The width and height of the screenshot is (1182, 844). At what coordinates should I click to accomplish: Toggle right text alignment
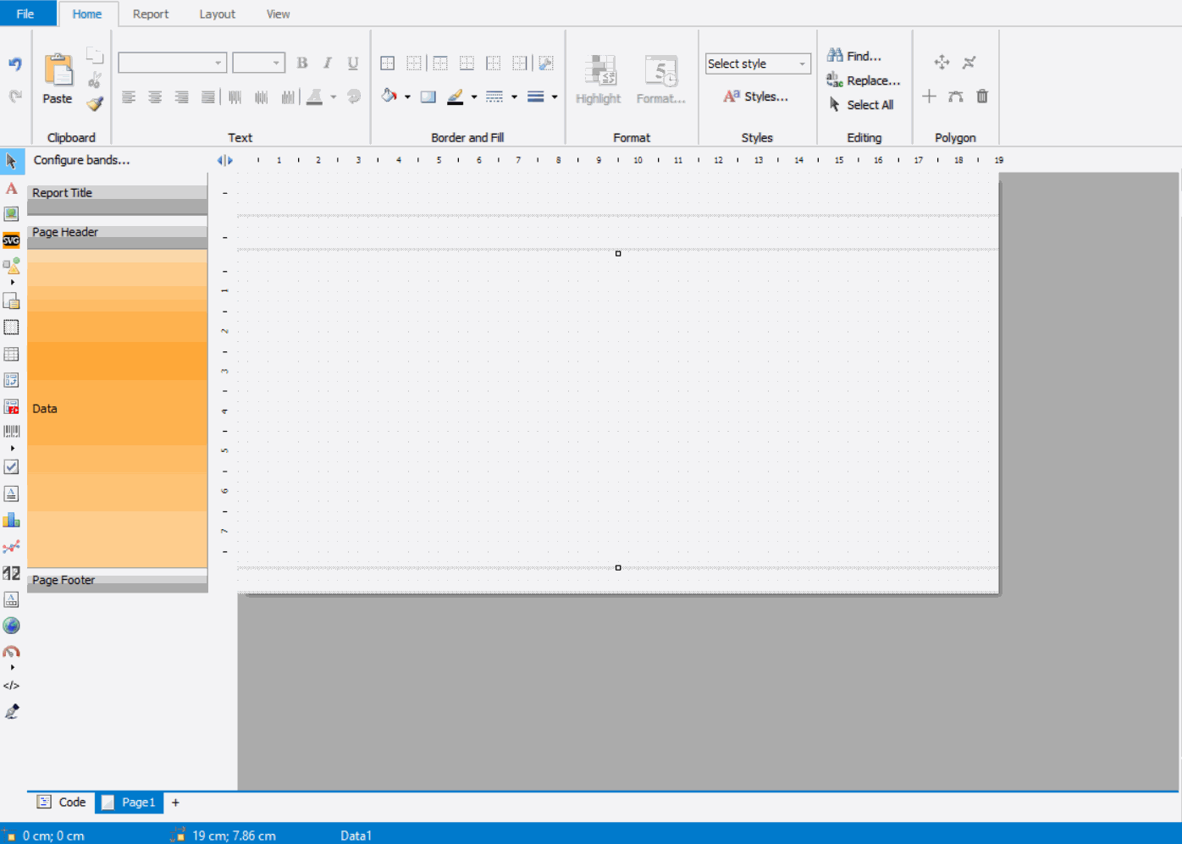(181, 97)
